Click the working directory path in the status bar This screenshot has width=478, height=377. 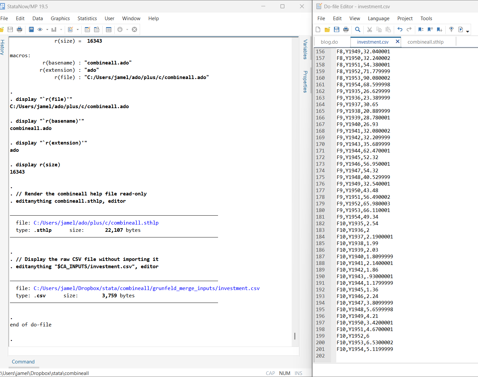pyautogui.click(x=44, y=373)
